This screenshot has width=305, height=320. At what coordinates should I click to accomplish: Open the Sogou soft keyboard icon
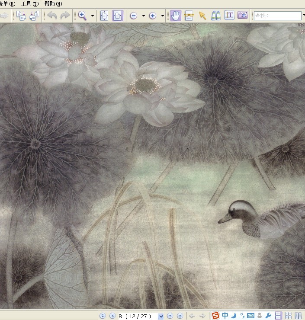[x=250, y=316]
